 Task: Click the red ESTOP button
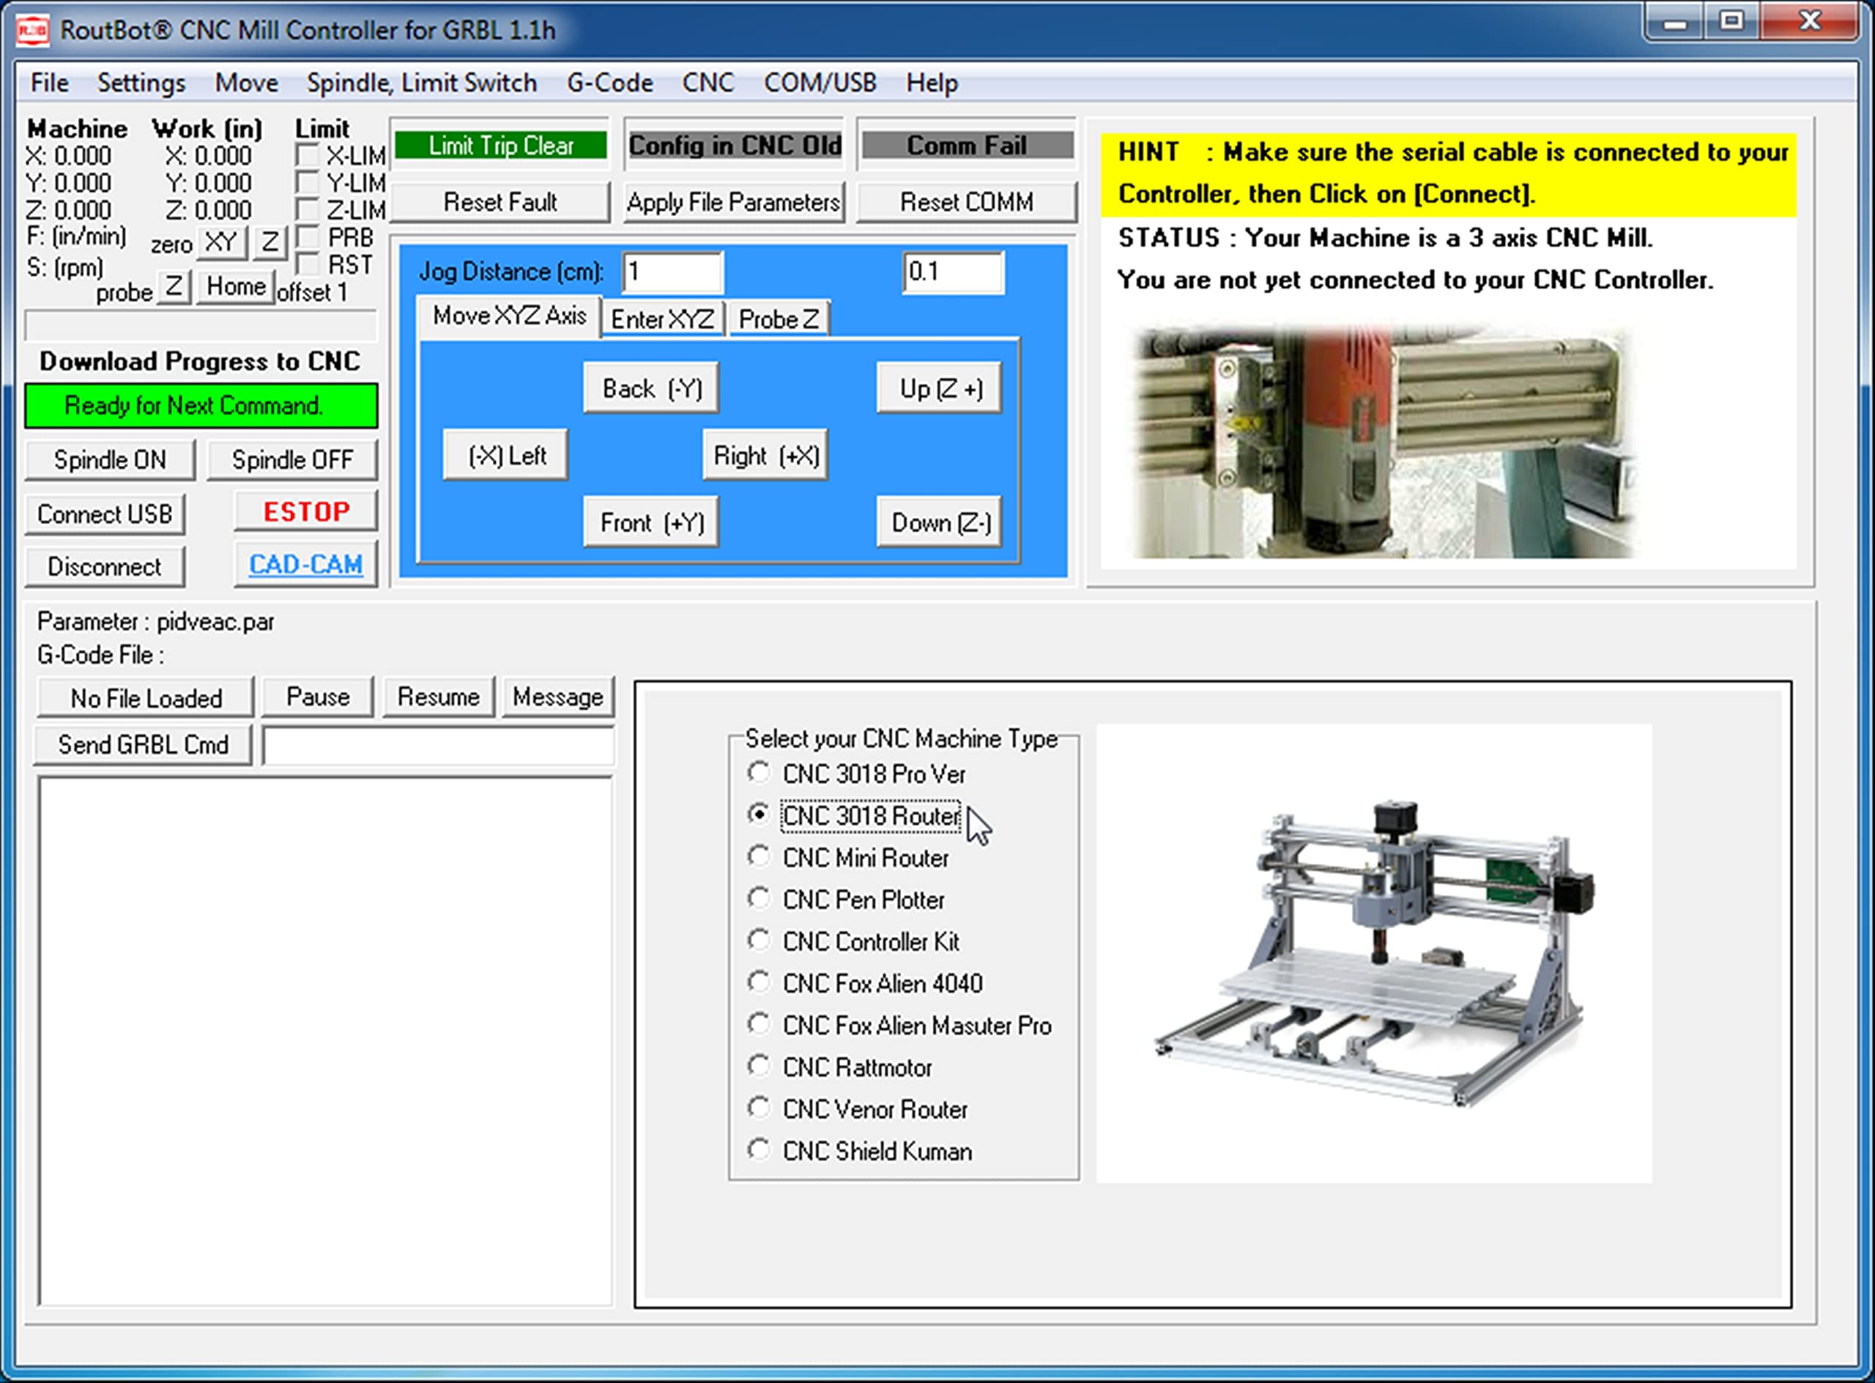click(x=306, y=511)
